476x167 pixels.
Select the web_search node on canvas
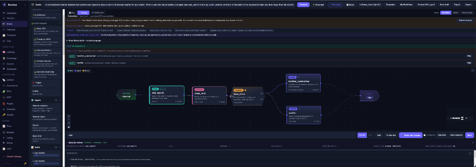coord(167,95)
